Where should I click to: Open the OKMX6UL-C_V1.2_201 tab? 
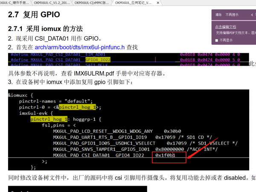tap(52, 3)
